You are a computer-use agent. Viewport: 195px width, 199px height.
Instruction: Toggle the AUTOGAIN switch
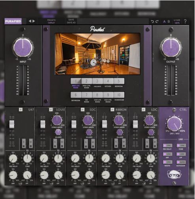[181, 162]
